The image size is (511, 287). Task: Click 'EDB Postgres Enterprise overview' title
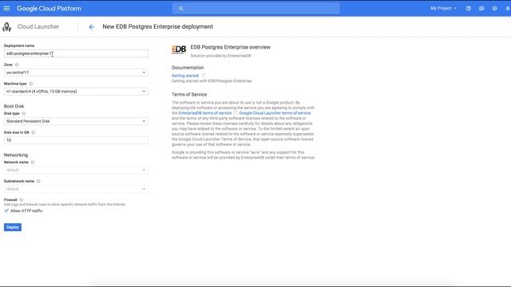pyautogui.click(x=231, y=47)
